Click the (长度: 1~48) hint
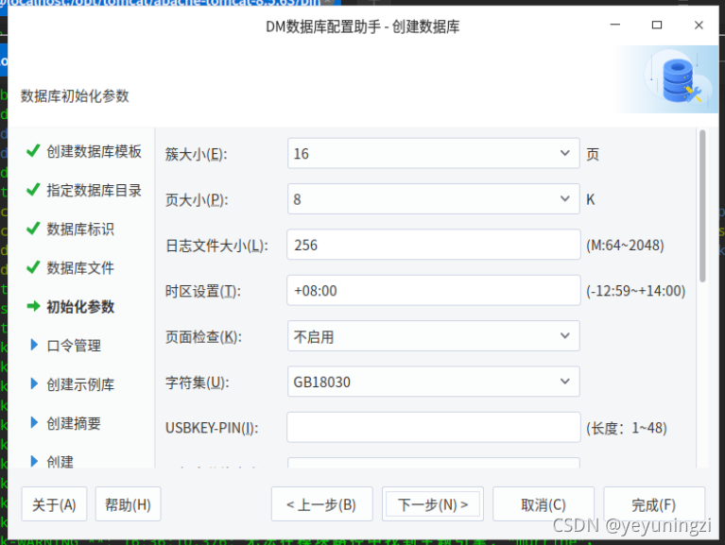The width and height of the screenshot is (725, 545). 627,428
